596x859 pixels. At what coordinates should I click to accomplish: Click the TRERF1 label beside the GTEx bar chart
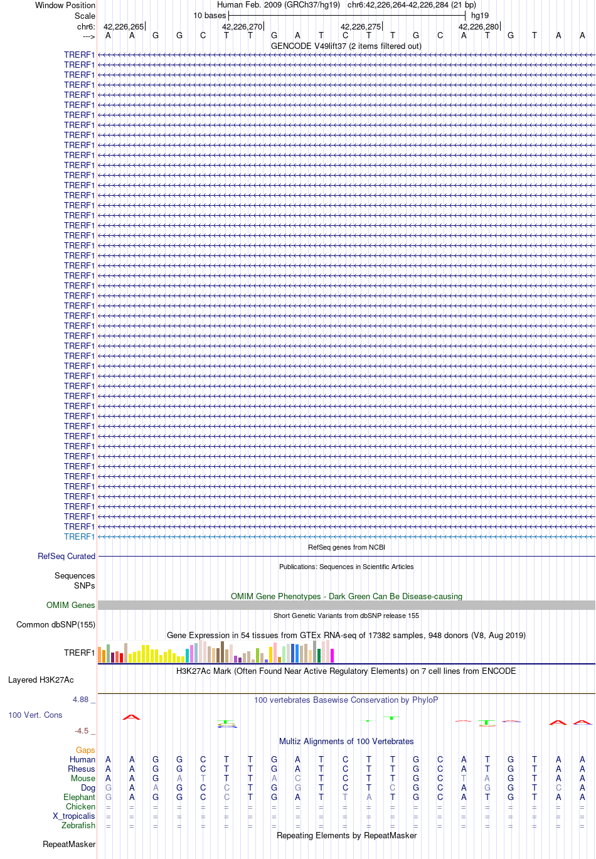point(80,653)
